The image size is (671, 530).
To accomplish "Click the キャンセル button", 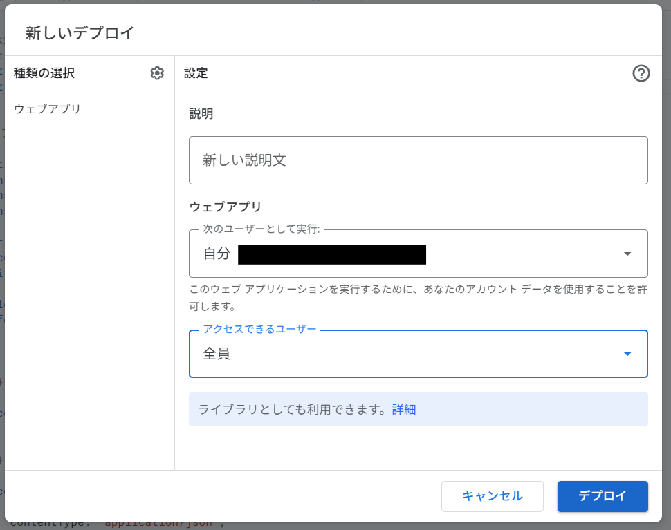I will coord(492,496).
